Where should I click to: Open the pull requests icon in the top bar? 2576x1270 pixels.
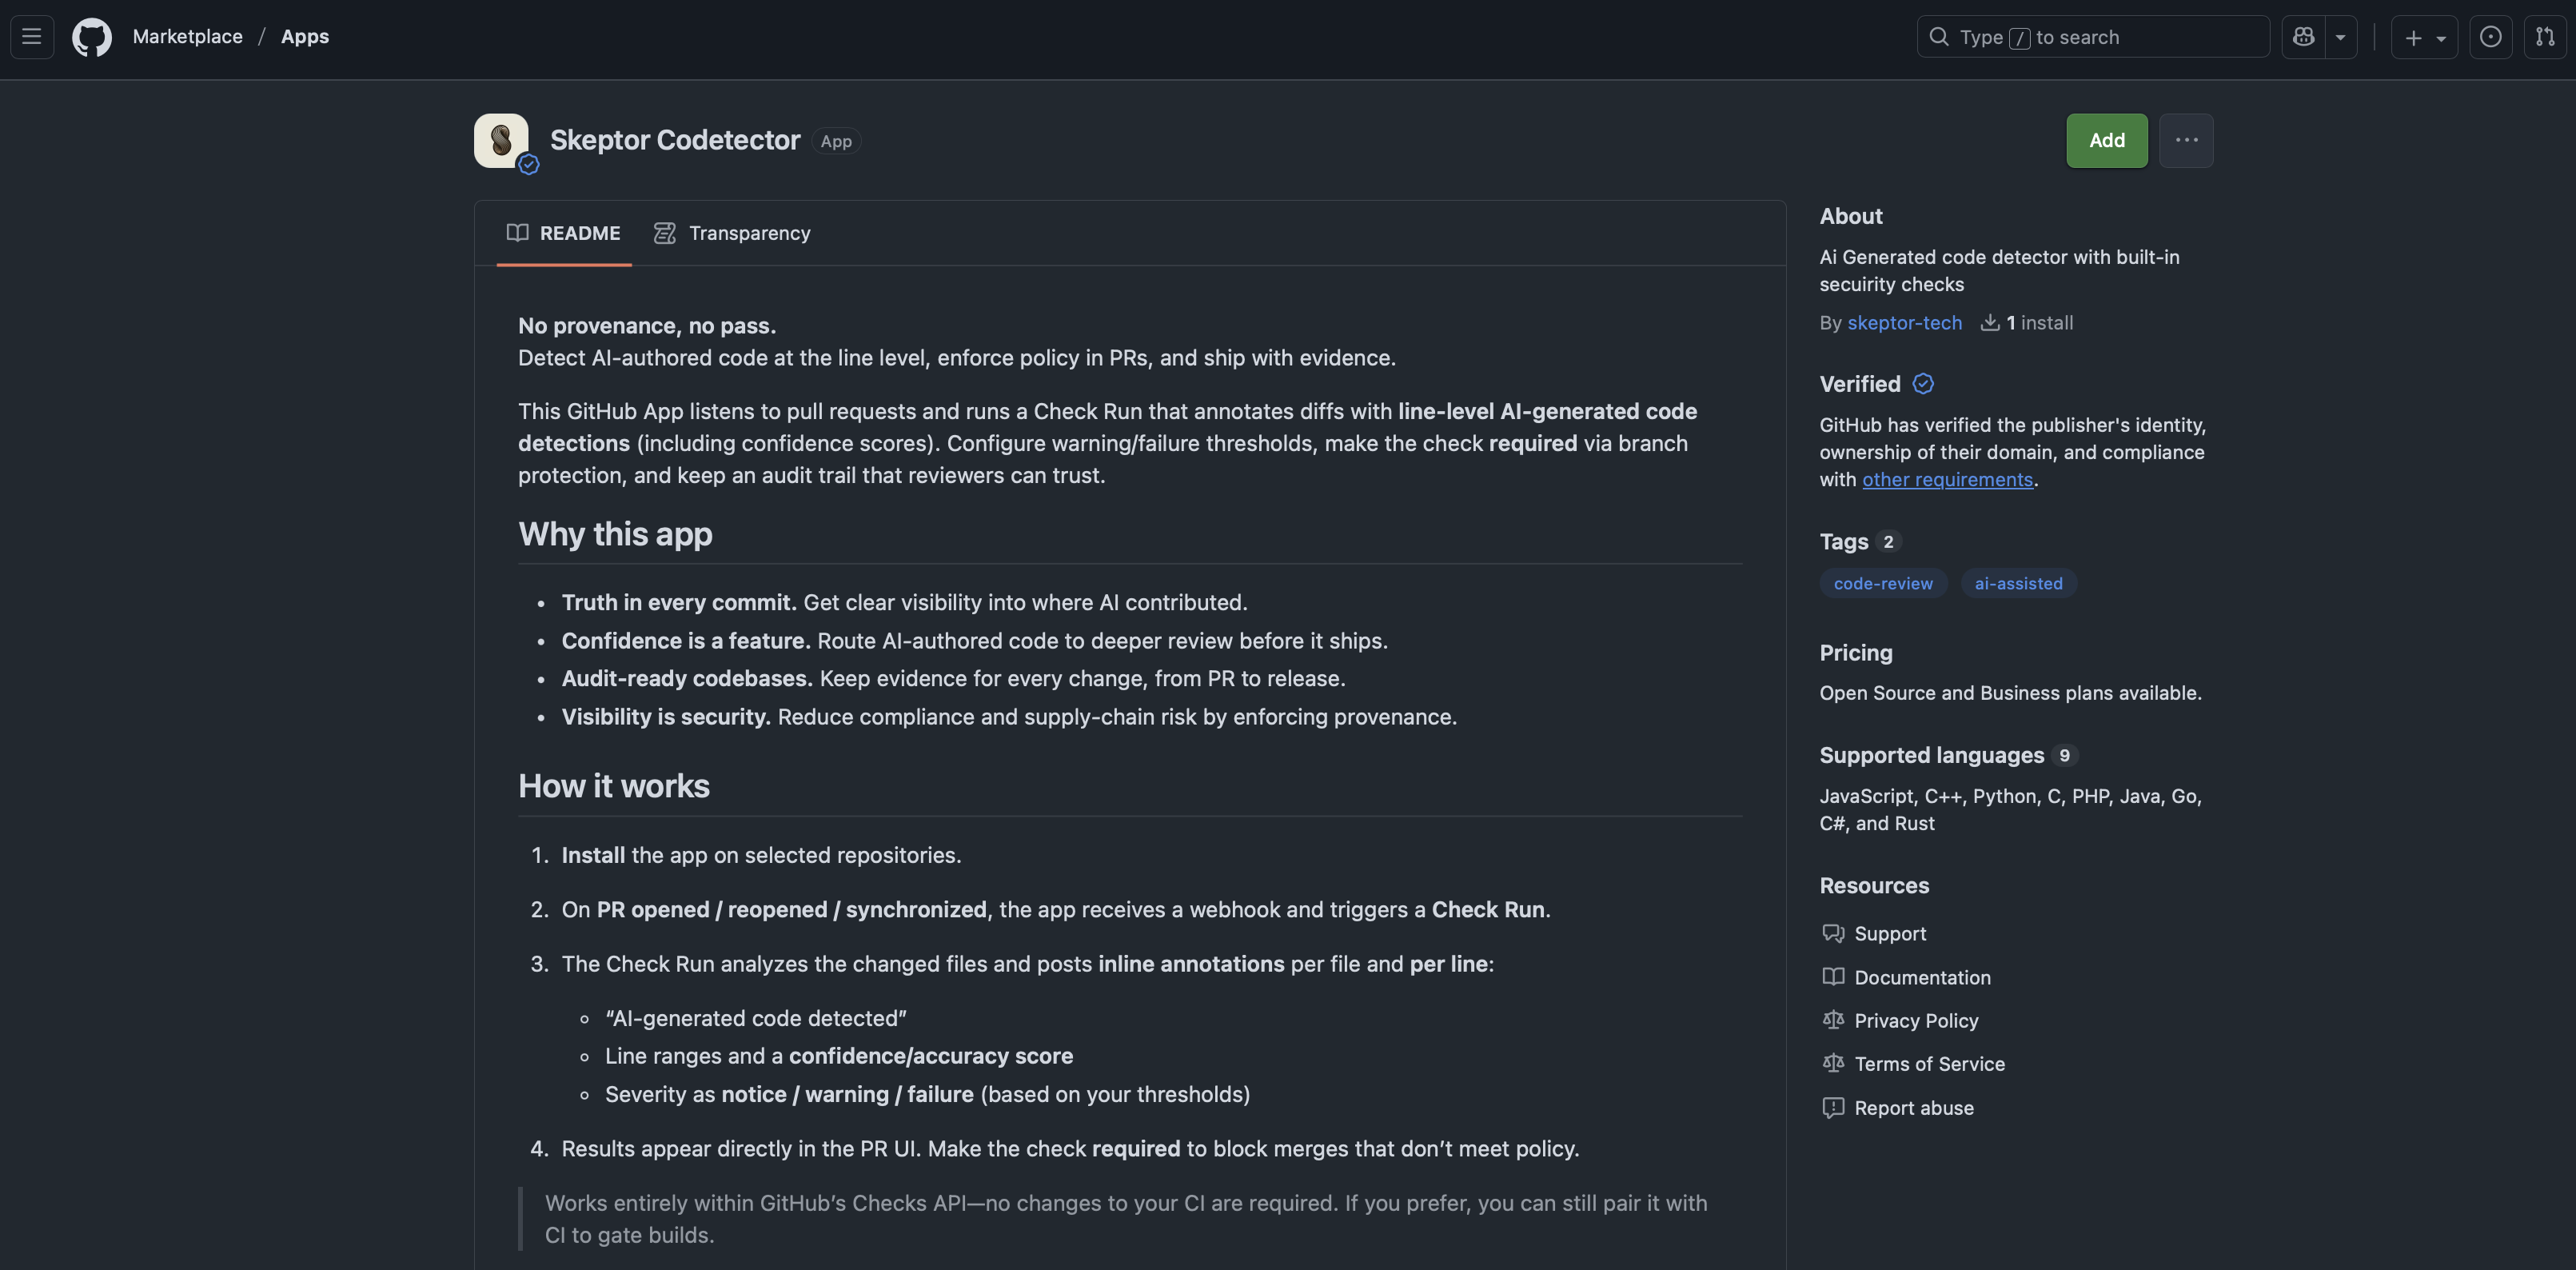pos(2545,37)
